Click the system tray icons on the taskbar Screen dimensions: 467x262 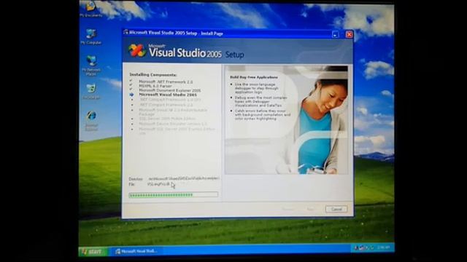coord(363,247)
